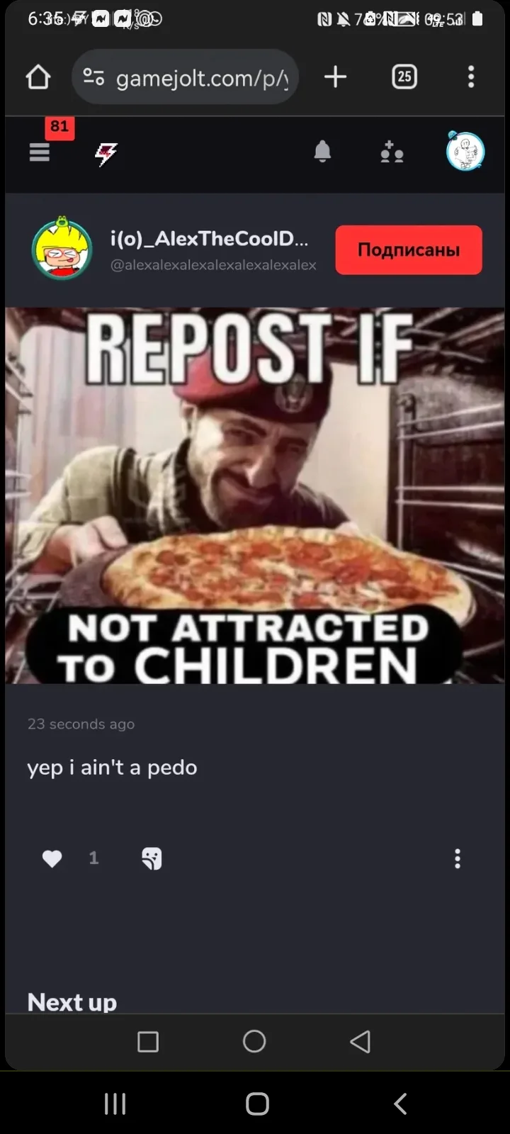Open the notifications bell

322,152
